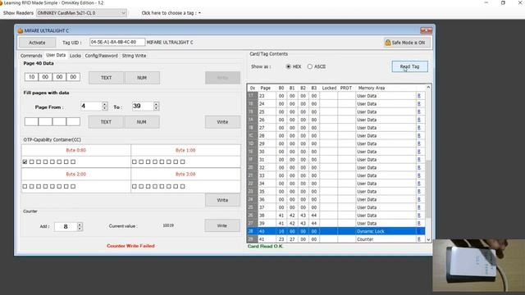The width and height of the screenshot is (525, 295).
Task: Select the ASCII display option
Action: coord(310,66)
